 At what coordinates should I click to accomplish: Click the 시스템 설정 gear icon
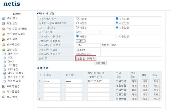(x=4, y=92)
